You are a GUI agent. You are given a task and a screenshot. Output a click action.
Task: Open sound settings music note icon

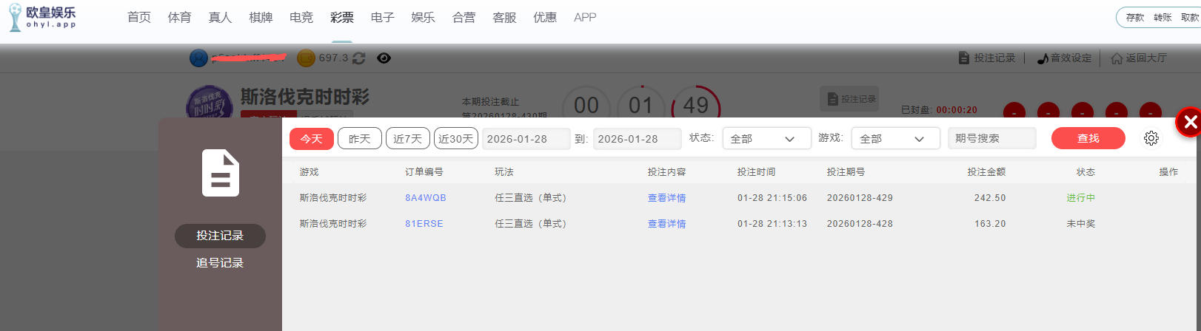pyautogui.click(x=1043, y=58)
